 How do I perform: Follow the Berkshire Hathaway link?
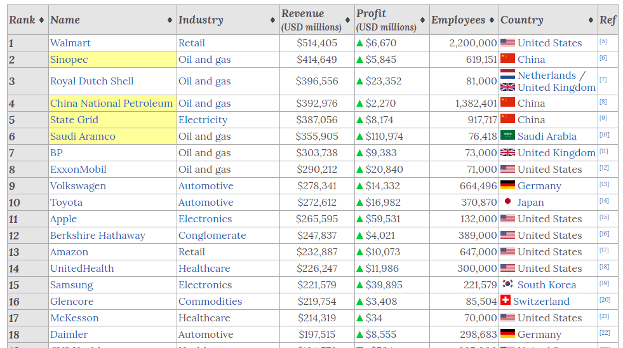[x=98, y=235]
